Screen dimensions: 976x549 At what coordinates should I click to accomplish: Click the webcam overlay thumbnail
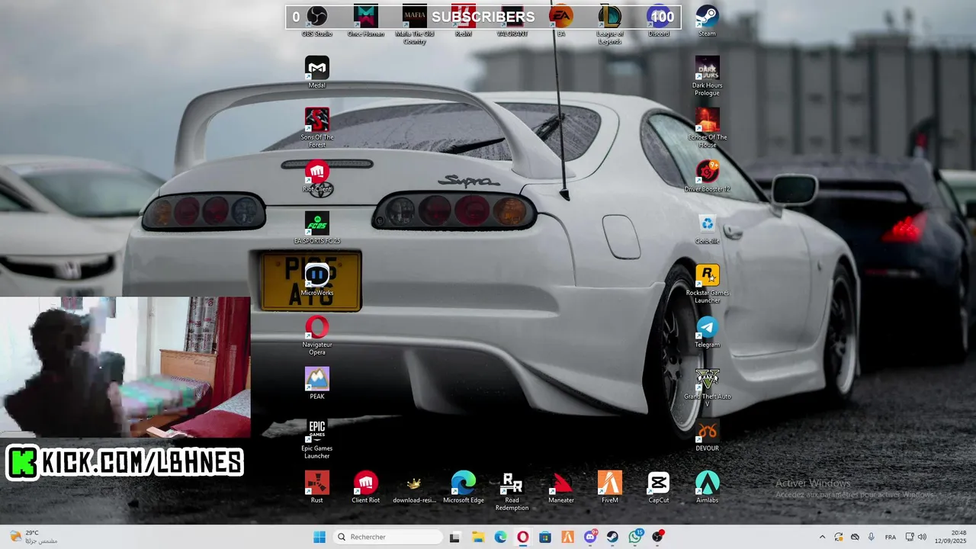[125, 367]
